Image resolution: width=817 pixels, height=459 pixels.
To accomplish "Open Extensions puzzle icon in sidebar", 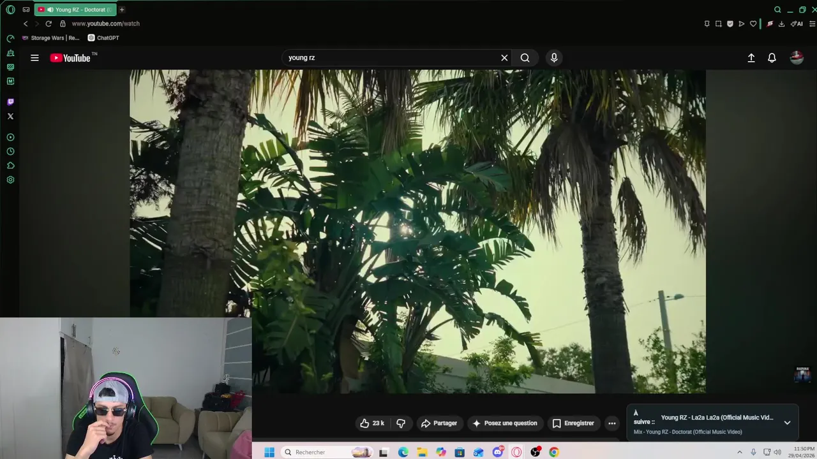I will point(10,166).
